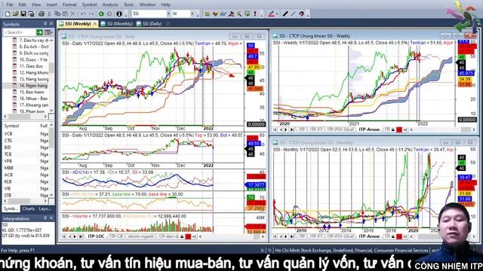483x271 pixels.
Task: Click the Undo arrow icon
Action: point(83,14)
